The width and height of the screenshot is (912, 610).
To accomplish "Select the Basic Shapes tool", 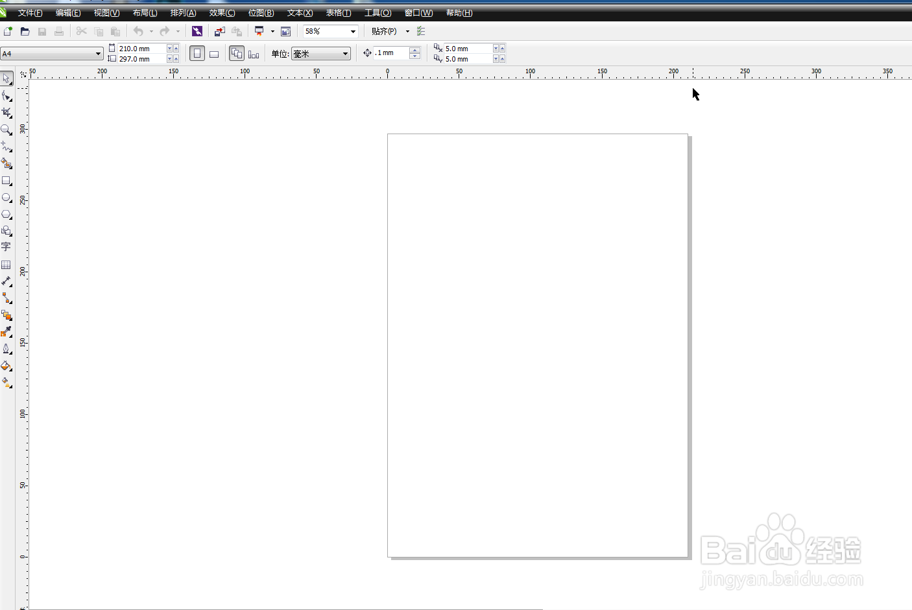I will tap(6, 231).
